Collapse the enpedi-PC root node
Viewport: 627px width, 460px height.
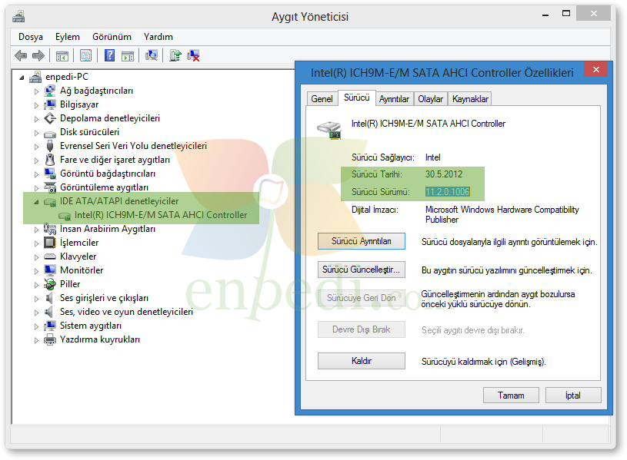point(22,78)
